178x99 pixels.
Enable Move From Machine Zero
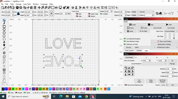126,85
